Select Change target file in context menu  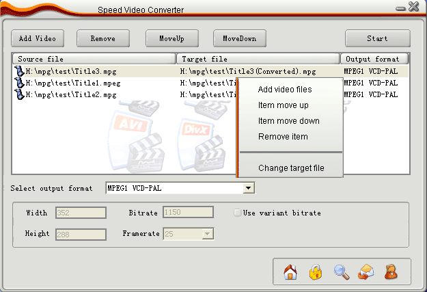coord(291,168)
